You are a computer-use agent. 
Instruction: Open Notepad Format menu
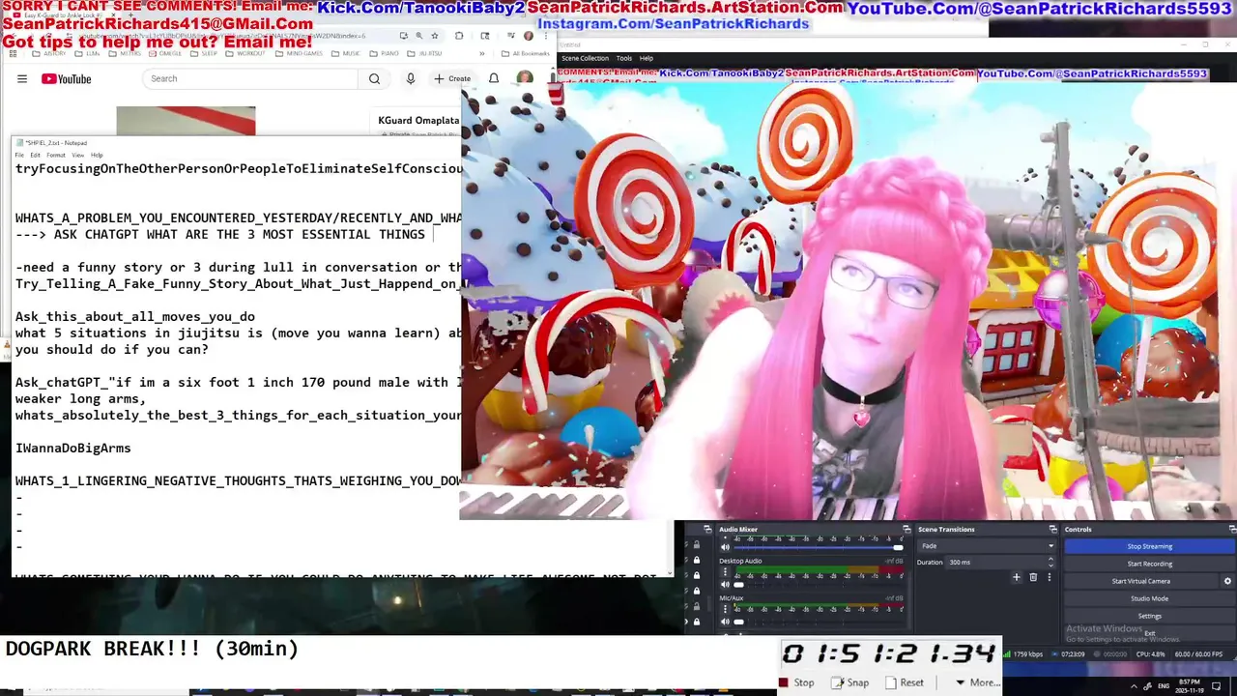[x=56, y=155]
